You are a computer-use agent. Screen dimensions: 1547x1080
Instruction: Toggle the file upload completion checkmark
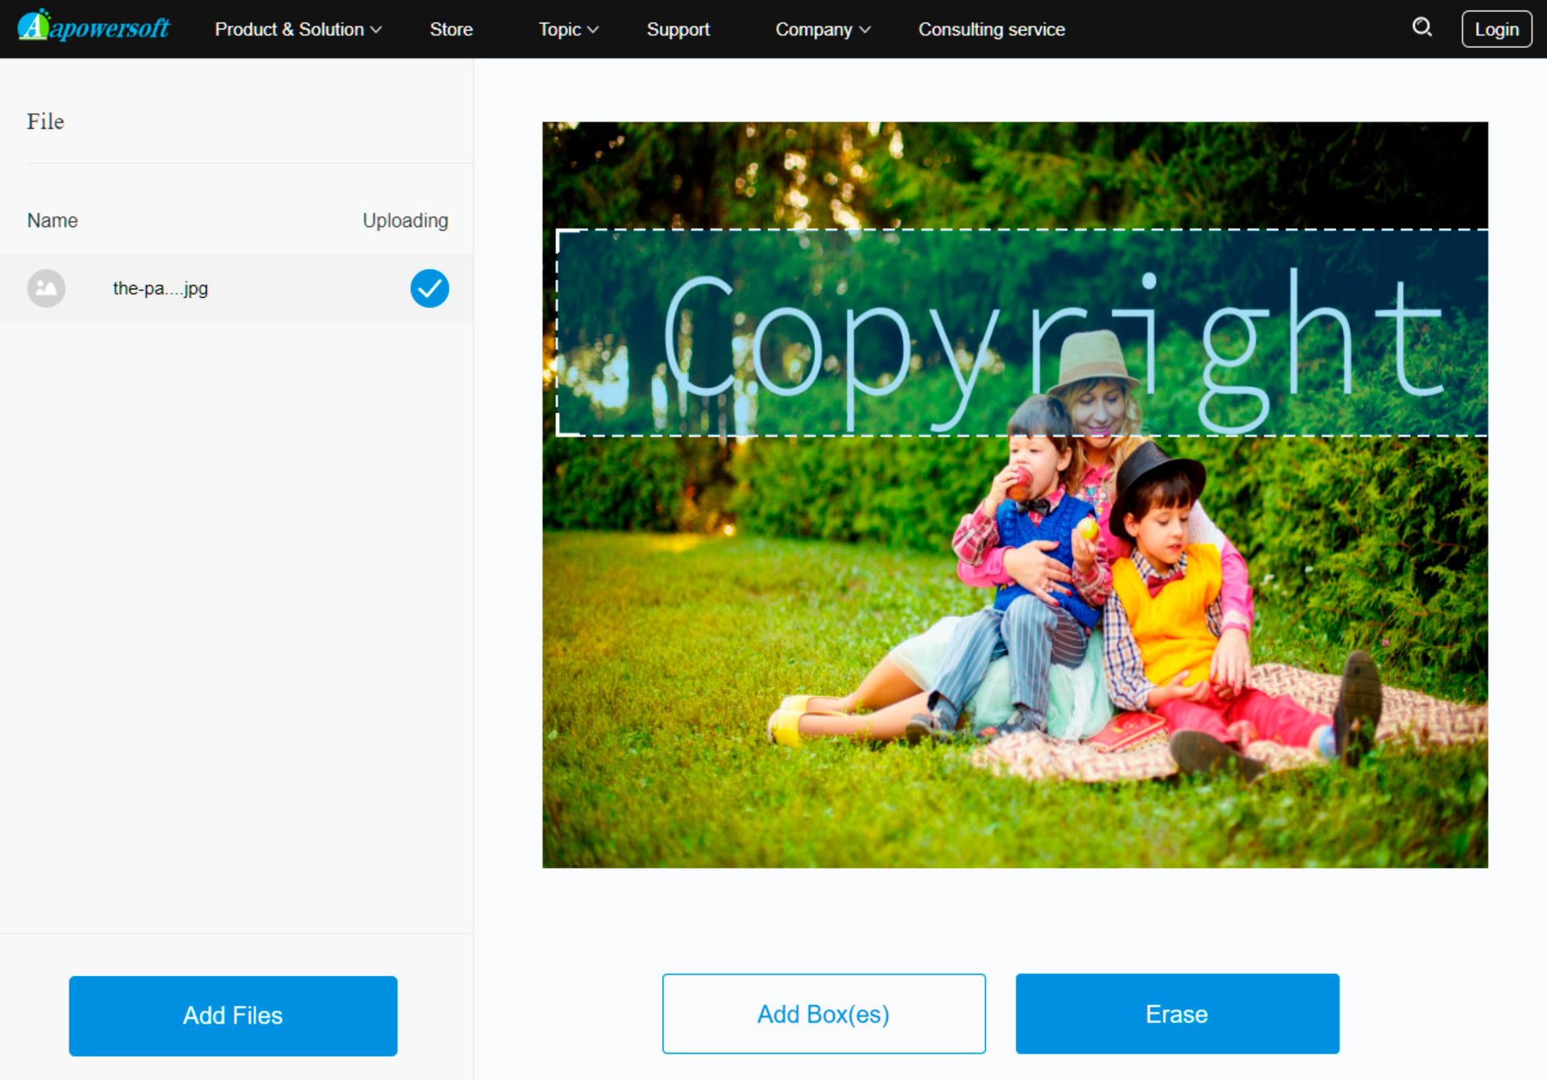(x=428, y=288)
